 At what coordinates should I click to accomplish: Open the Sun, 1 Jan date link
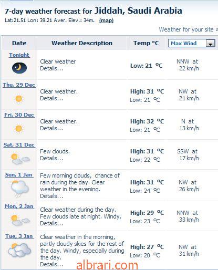[19, 174]
